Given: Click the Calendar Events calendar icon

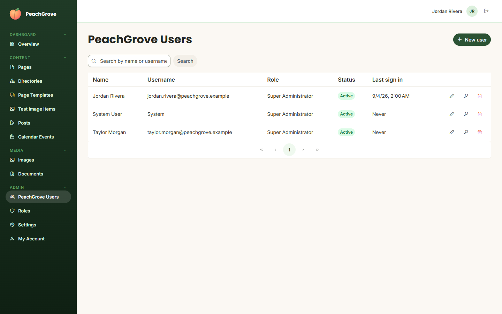Looking at the screenshot, I should tap(12, 137).
